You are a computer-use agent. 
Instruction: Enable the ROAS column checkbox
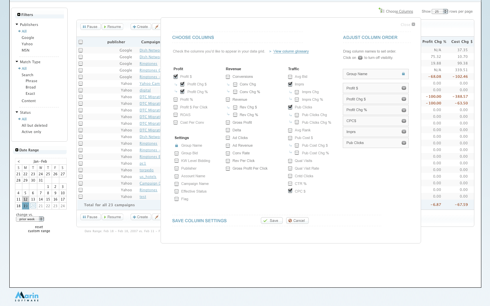(176, 115)
